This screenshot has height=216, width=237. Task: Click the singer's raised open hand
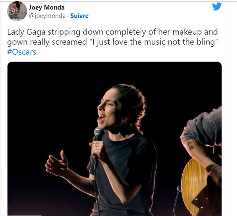57,163
